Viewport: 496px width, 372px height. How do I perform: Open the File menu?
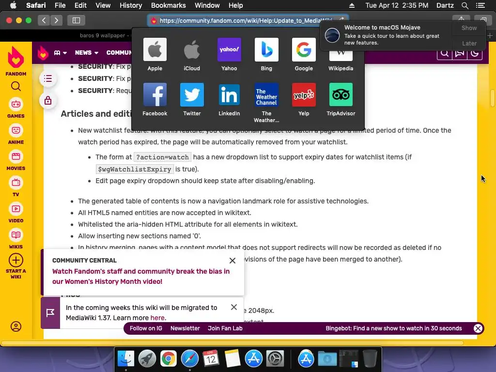click(60, 5)
